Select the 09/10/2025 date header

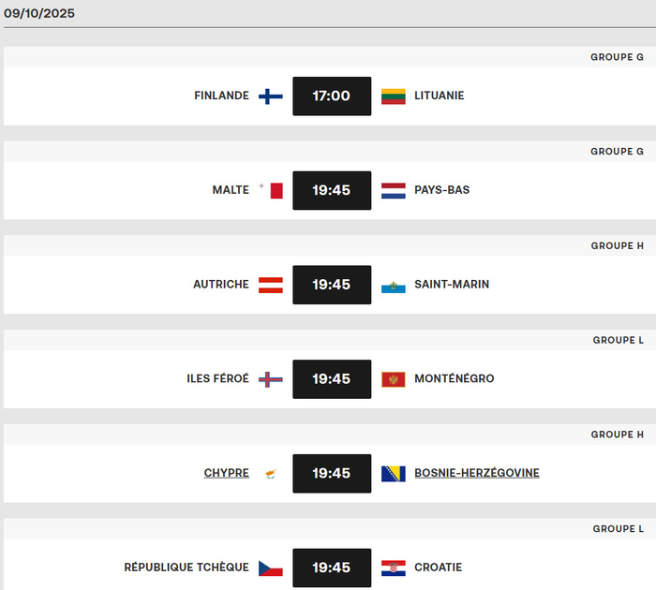coord(39,14)
